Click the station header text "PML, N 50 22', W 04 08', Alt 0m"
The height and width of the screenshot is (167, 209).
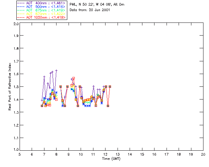coord(97,5)
